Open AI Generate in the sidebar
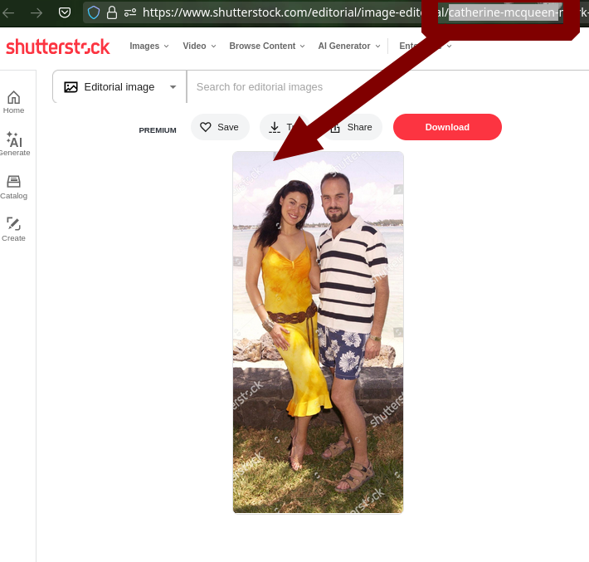 pyautogui.click(x=14, y=144)
